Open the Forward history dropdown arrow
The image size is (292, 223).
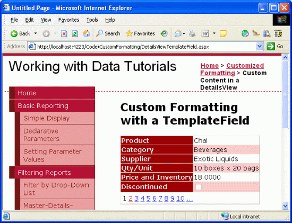coord(55,34)
